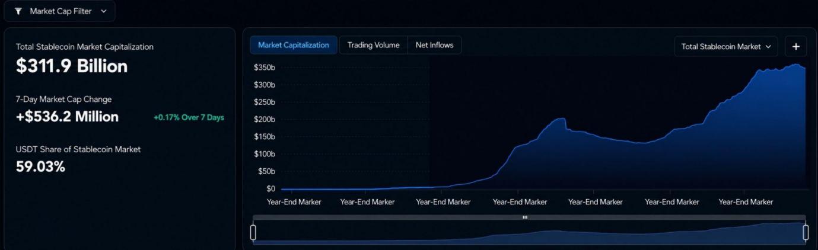Screen dimensions: 818x250
Task: Click the +$536.2 Million value
Action: pyautogui.click(x=68, y=117)
